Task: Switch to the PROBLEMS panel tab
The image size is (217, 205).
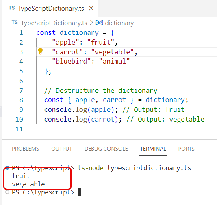Action: coord(26,149)
